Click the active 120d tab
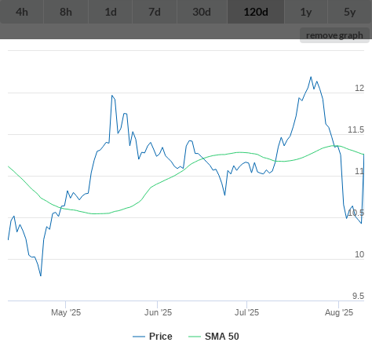Image resolution: width=372 pixels, height=357 pixels. click(x=256, y=12)
